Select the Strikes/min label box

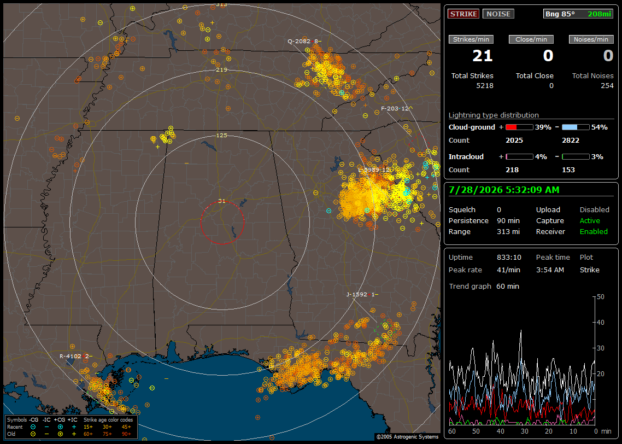click(x=471, y=39)
